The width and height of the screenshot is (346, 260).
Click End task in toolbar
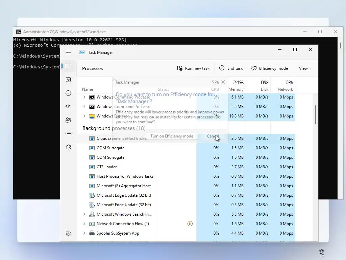[x=231, y=68]
